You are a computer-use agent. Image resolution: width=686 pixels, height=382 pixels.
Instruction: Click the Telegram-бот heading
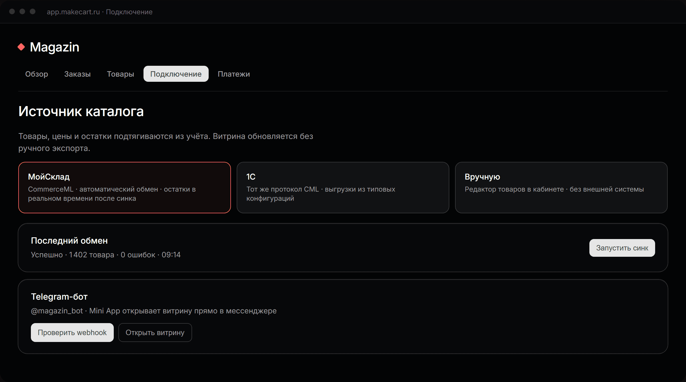[59, 297]
